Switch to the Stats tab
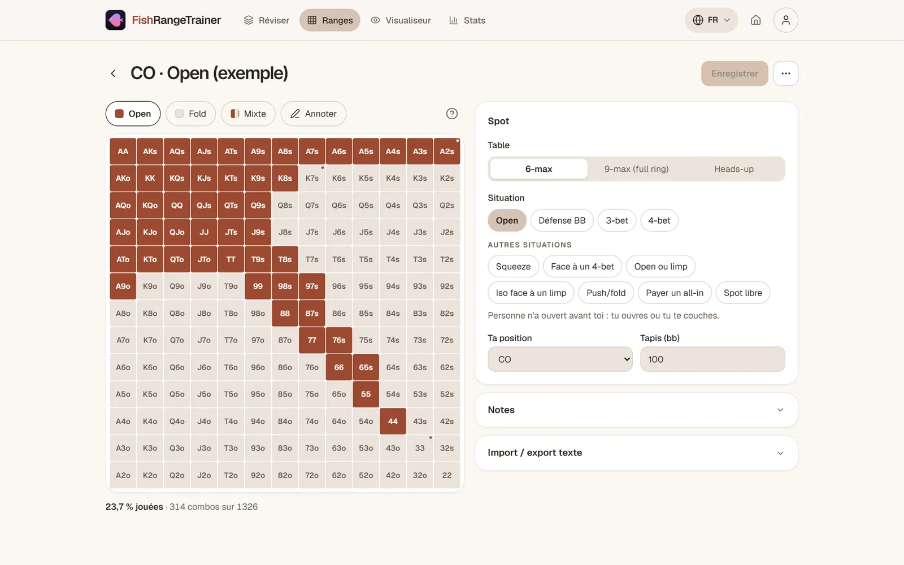904x565 pixels. 467,20
